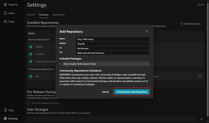Select Thry's Avatar Performance Tools package
The image size is (209, 123).
pyautogui.click(x=106, y=64)
